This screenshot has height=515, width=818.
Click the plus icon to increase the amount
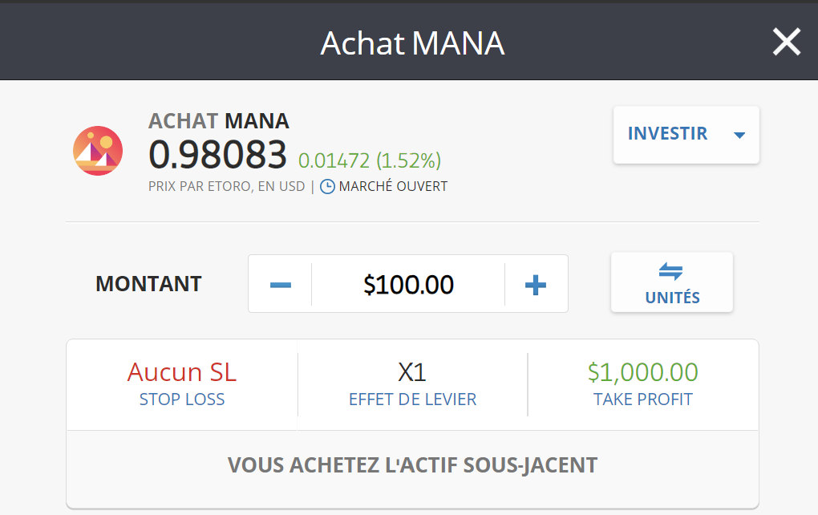[x=535, y=283]
